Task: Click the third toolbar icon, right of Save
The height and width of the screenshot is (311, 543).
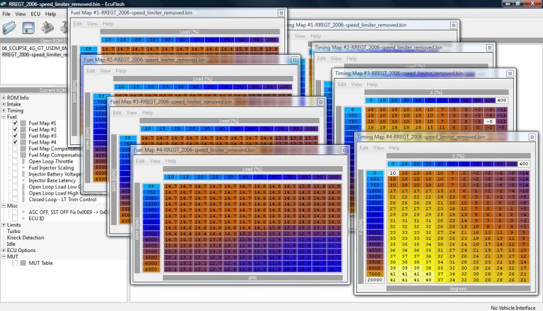Action: pos(49,28)
